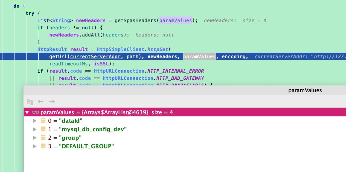Click HTTP_BAD_GATEWAY constant in code
Screen dimensions: 346x172
click(180, 78)
